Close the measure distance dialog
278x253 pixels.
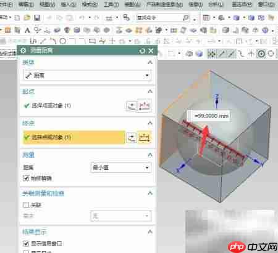tap(151, 50)
